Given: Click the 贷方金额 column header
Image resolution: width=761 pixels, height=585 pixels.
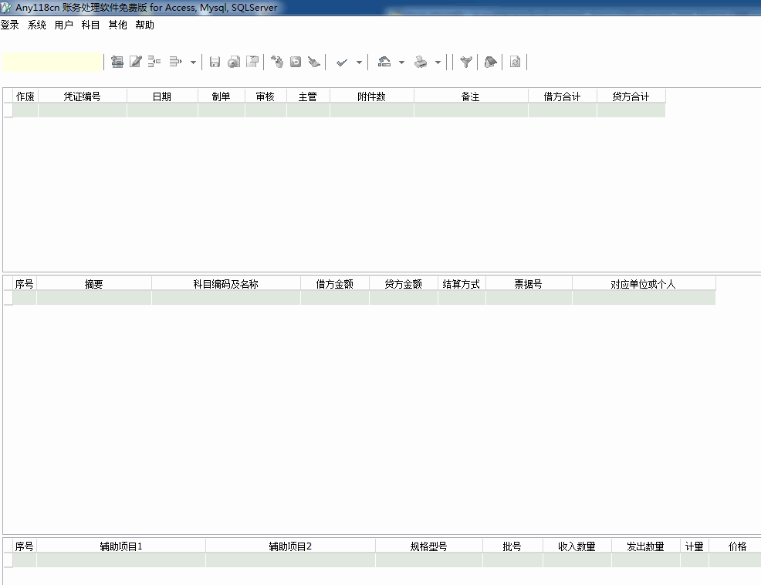Looking at the screenshot, I should click(x=404, y=283).
